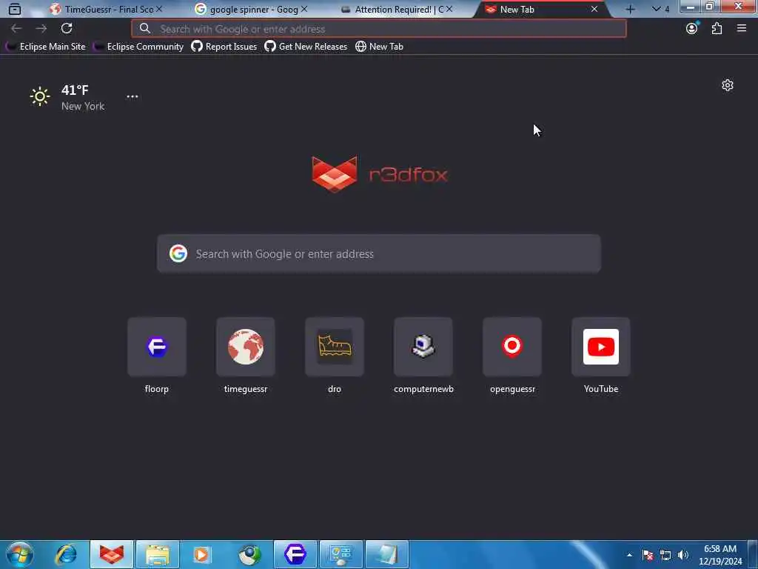
Task: Open the Eclipse Main Site bookmark
Action: pos(45,47)
